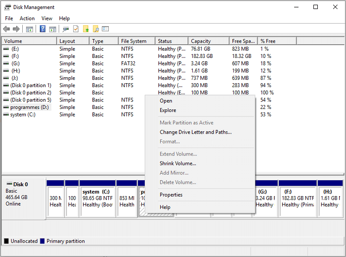Select the (F:) partition block in Disk 0

coord(298,198)
